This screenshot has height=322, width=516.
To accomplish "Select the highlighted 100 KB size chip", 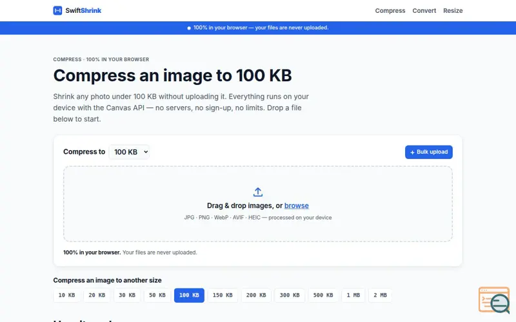I will coord(189,295).
